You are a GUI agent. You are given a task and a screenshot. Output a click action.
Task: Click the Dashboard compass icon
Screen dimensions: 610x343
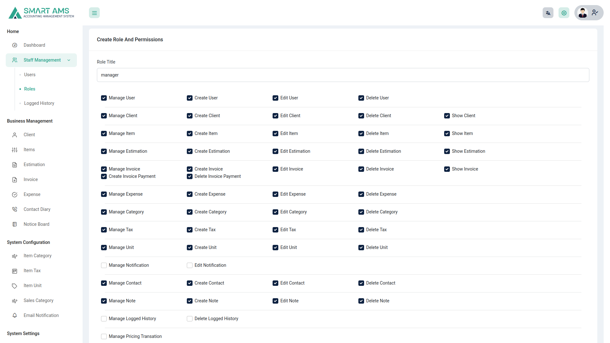15,45
